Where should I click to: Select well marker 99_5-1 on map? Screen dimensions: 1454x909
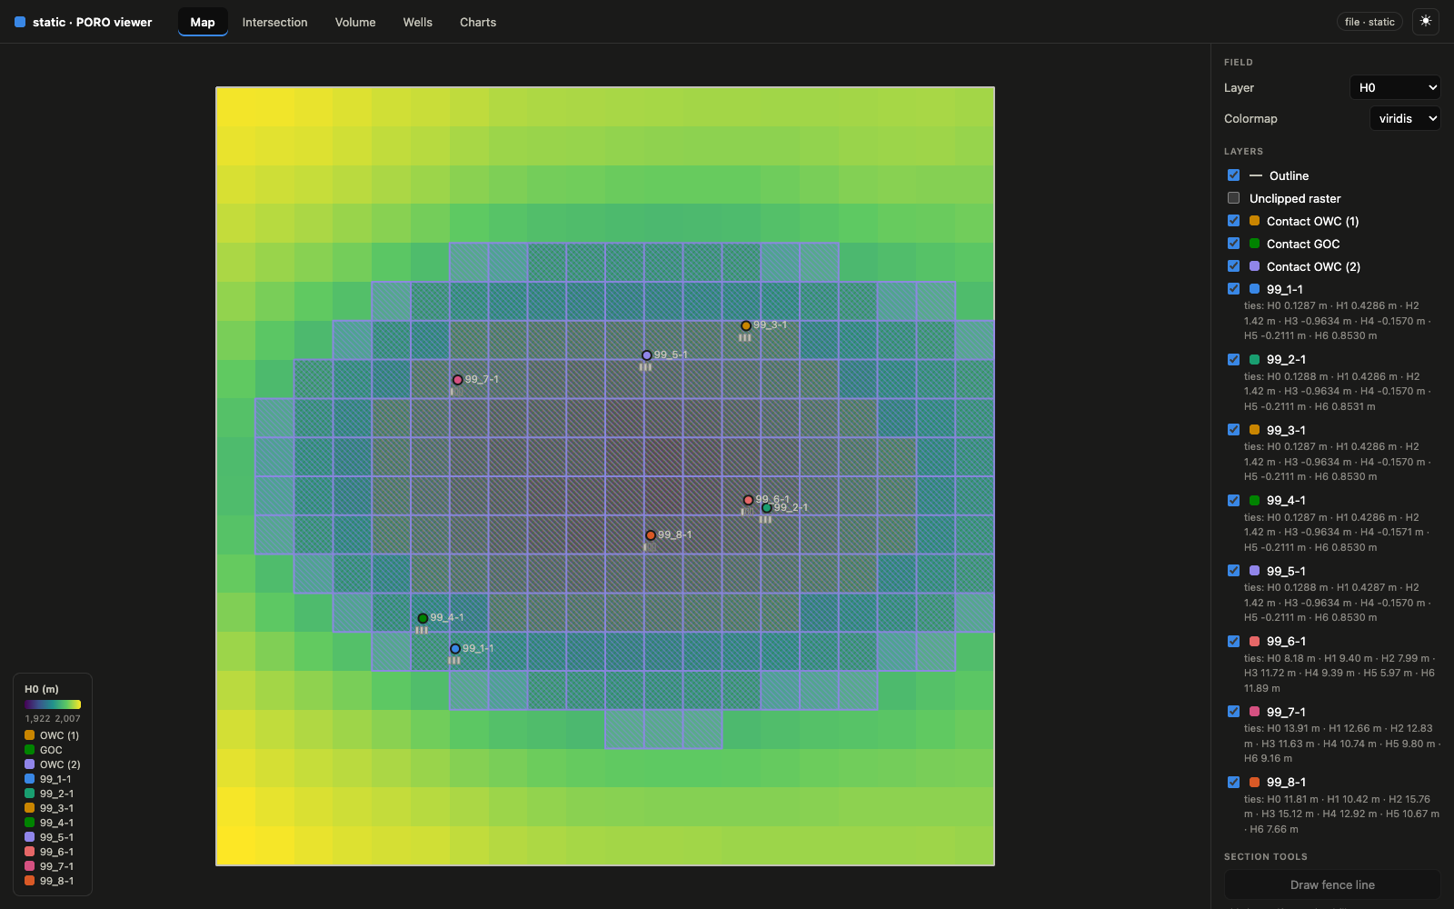[647, 355]
